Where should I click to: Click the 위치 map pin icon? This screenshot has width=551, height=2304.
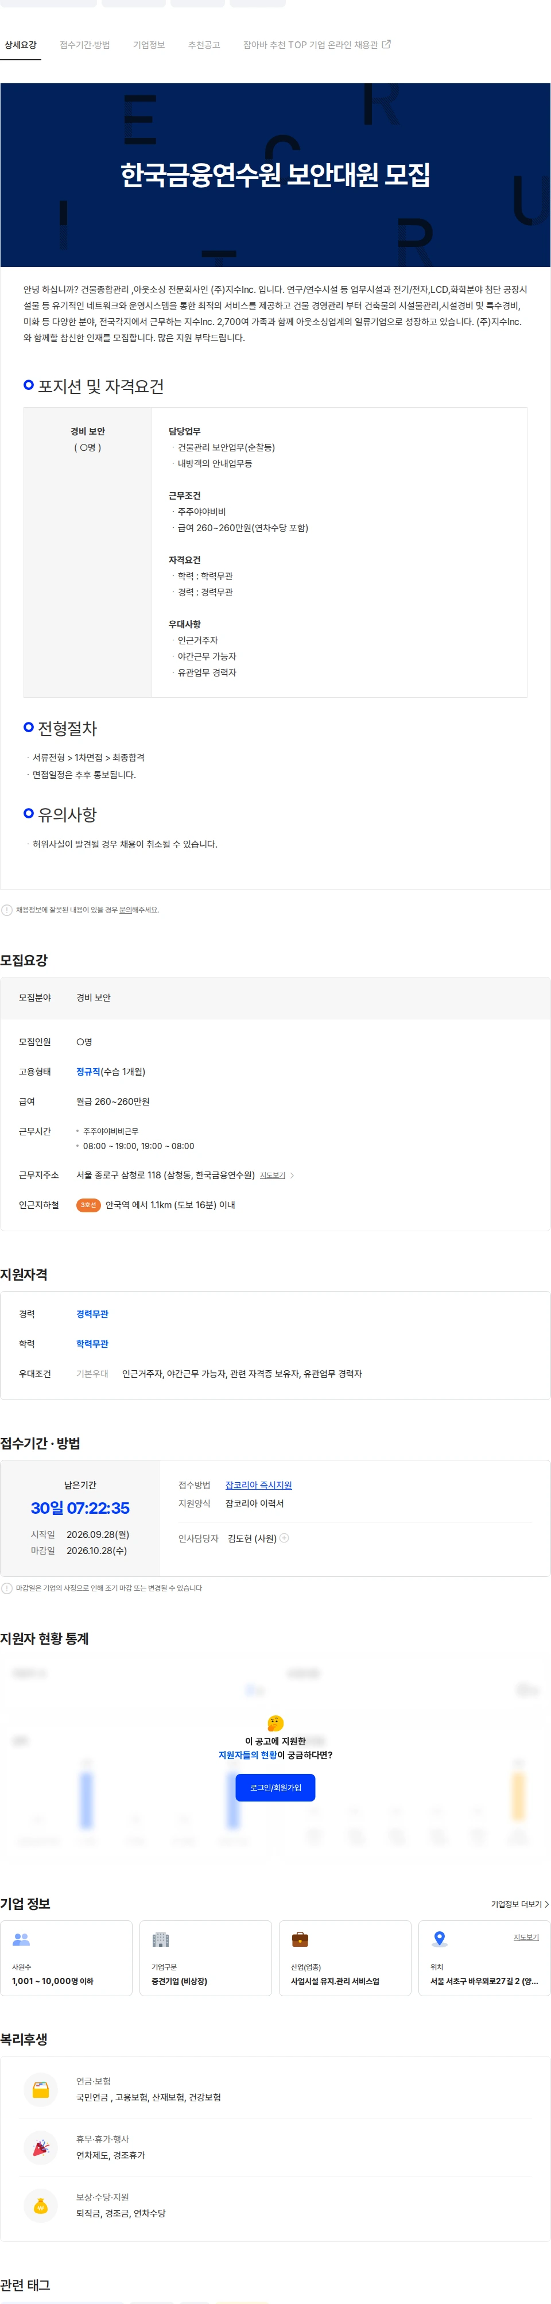(439, 1939)
